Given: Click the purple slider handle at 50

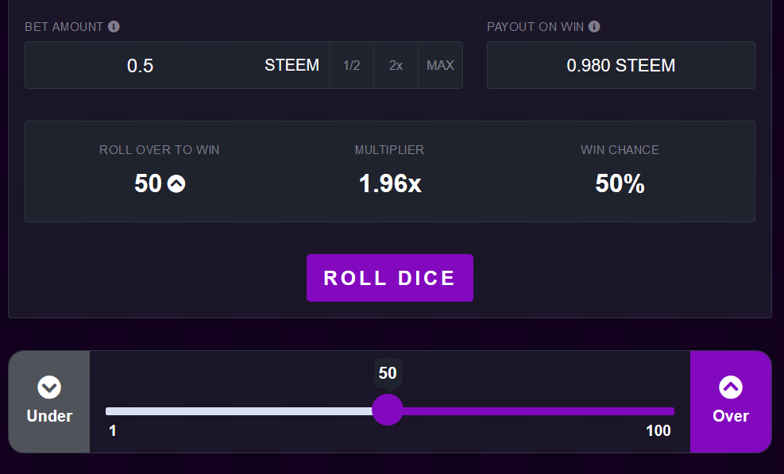Looking at the screenshot, I should 388,410.
